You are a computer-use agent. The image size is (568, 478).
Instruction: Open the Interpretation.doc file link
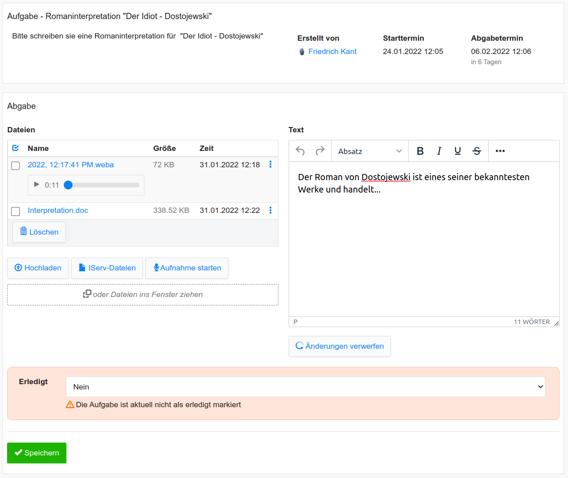(x=58, y=210)
